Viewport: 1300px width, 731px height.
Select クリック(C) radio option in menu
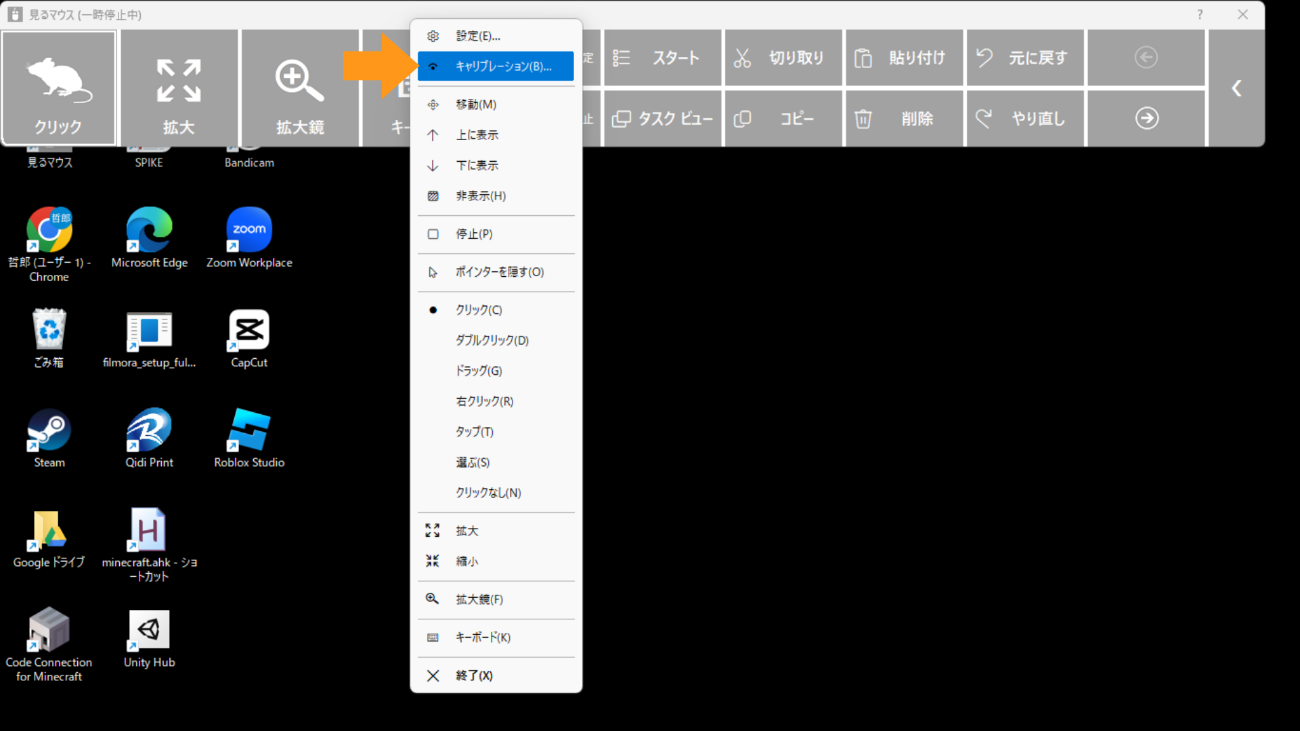(x=479, y=310)
